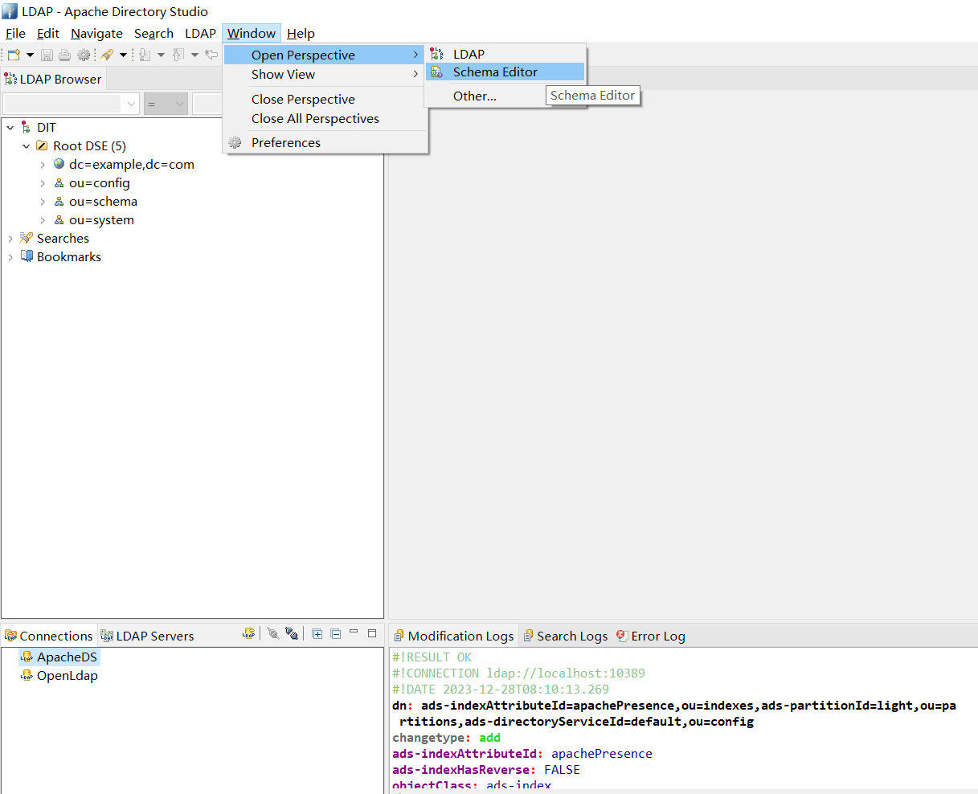Click the New wizard toolbar icon
978x794 pixels.
coord(14,55)
